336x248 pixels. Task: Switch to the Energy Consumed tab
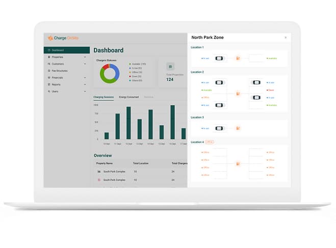tap(129, 97)
